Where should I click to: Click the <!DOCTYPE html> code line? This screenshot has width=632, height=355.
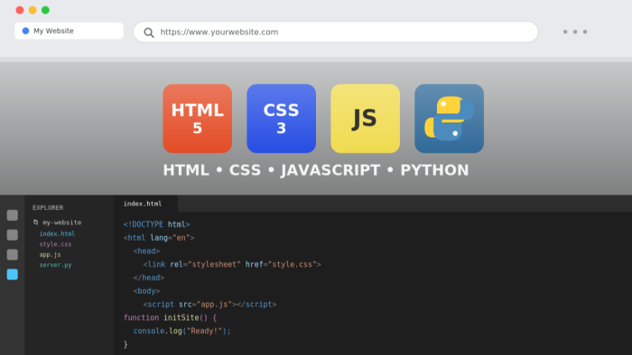pyautogui.click(x=157, y=224)
